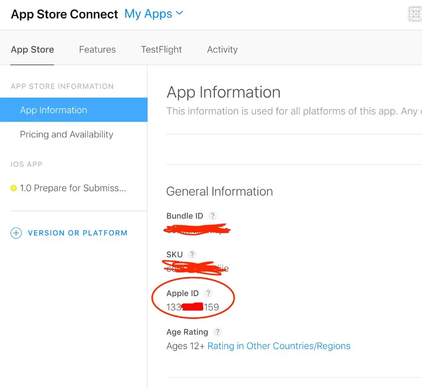Click the SKU help question mark
The height and width of the screenshot is (389, 422).
192,254
